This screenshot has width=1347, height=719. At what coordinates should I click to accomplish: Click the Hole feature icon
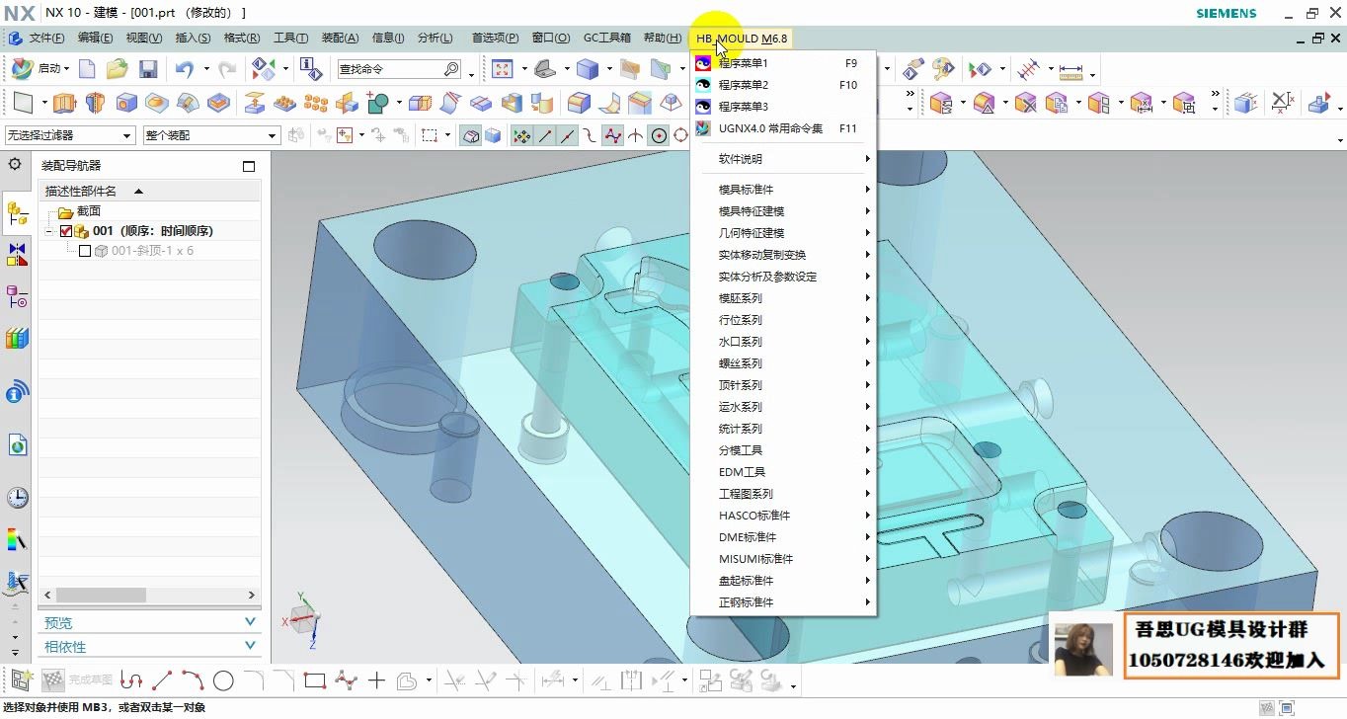125,103
